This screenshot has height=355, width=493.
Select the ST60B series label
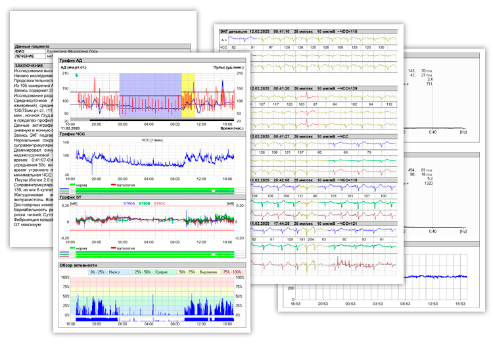click(x=145, y=204)
